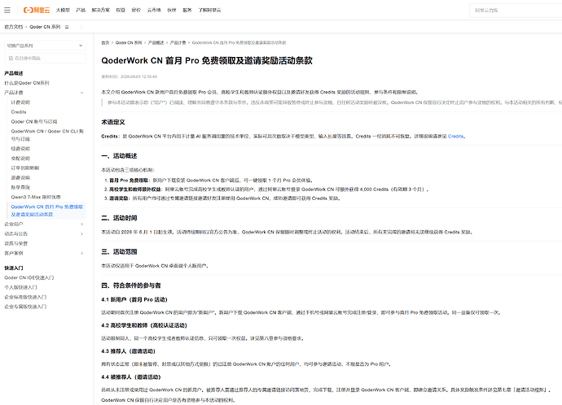Image resolution: width=562 pixels, height=405 pixels.
Task: Open the hamburger menu in the header
Action: click(x=7, y=10)
